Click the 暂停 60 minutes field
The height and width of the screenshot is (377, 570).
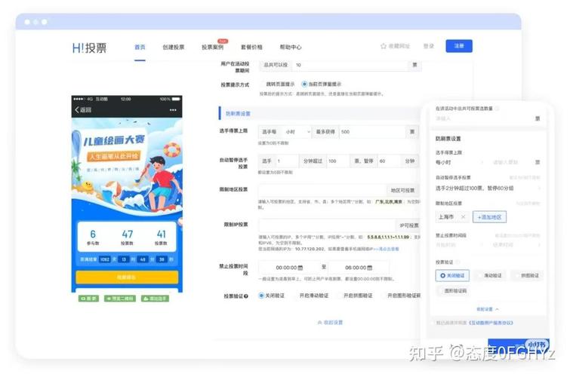tap(389, 161)
